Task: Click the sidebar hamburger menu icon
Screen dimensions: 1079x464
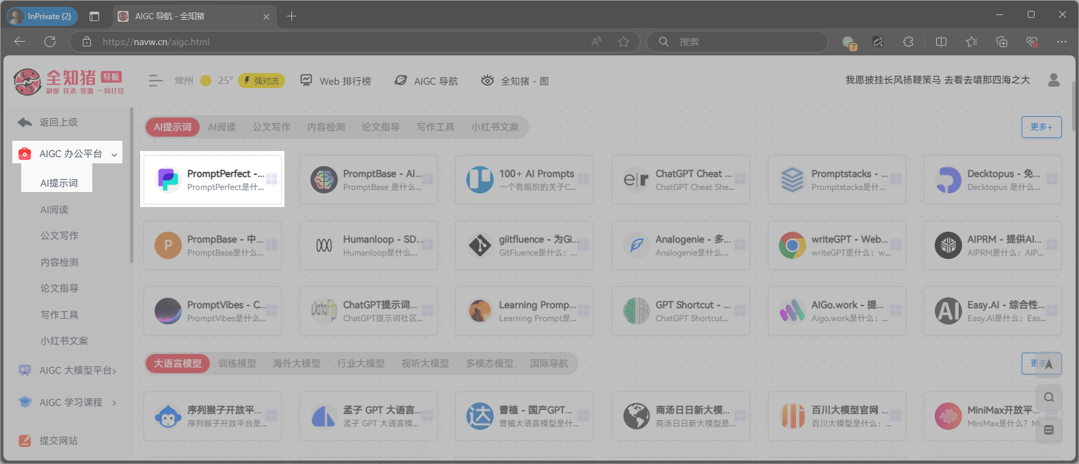Action: click(156, 81)
